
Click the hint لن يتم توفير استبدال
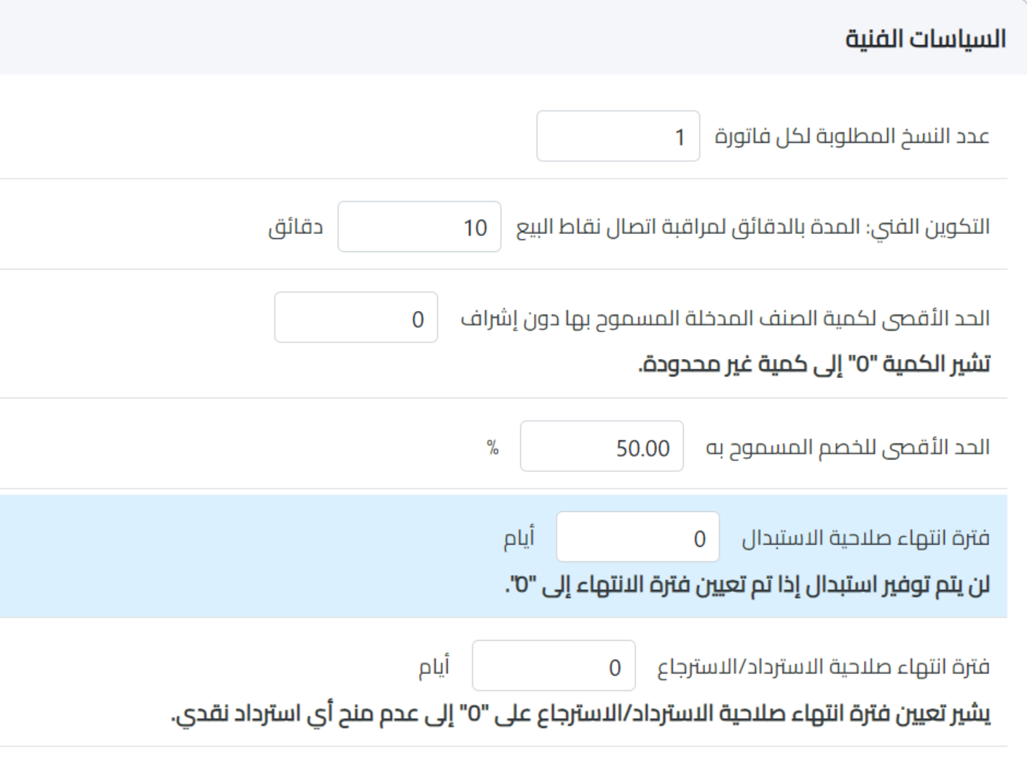[747, 585]
